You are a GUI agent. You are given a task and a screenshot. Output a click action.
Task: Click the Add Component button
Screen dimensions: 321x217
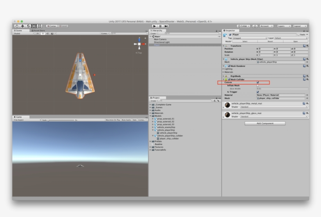[x=265, y=123]
